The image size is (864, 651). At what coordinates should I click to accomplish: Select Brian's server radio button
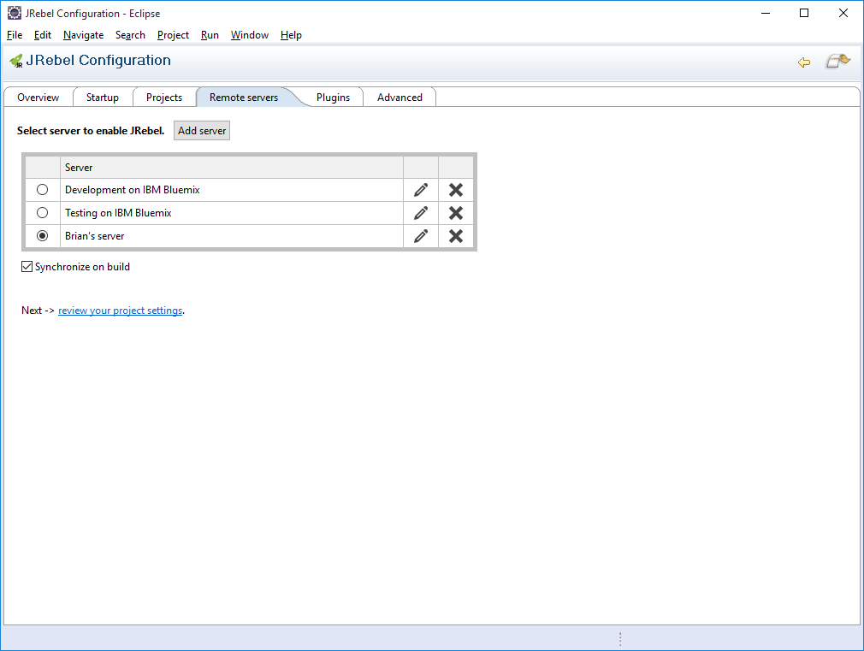coord(43,236)
